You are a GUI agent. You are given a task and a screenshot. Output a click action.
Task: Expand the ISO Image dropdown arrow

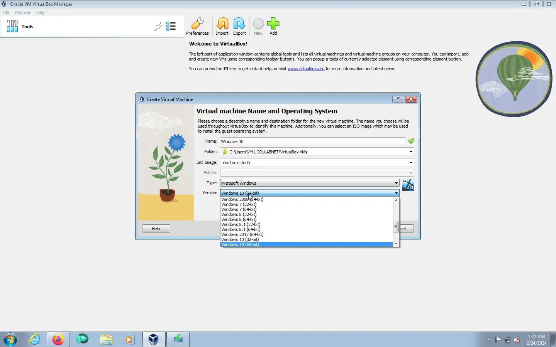tap(411, 163)
